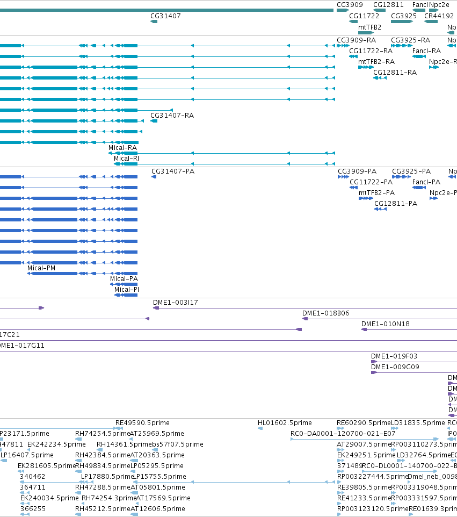Click the AT29007.5prime EST label
457x517 pixels.
pos(364,444)
